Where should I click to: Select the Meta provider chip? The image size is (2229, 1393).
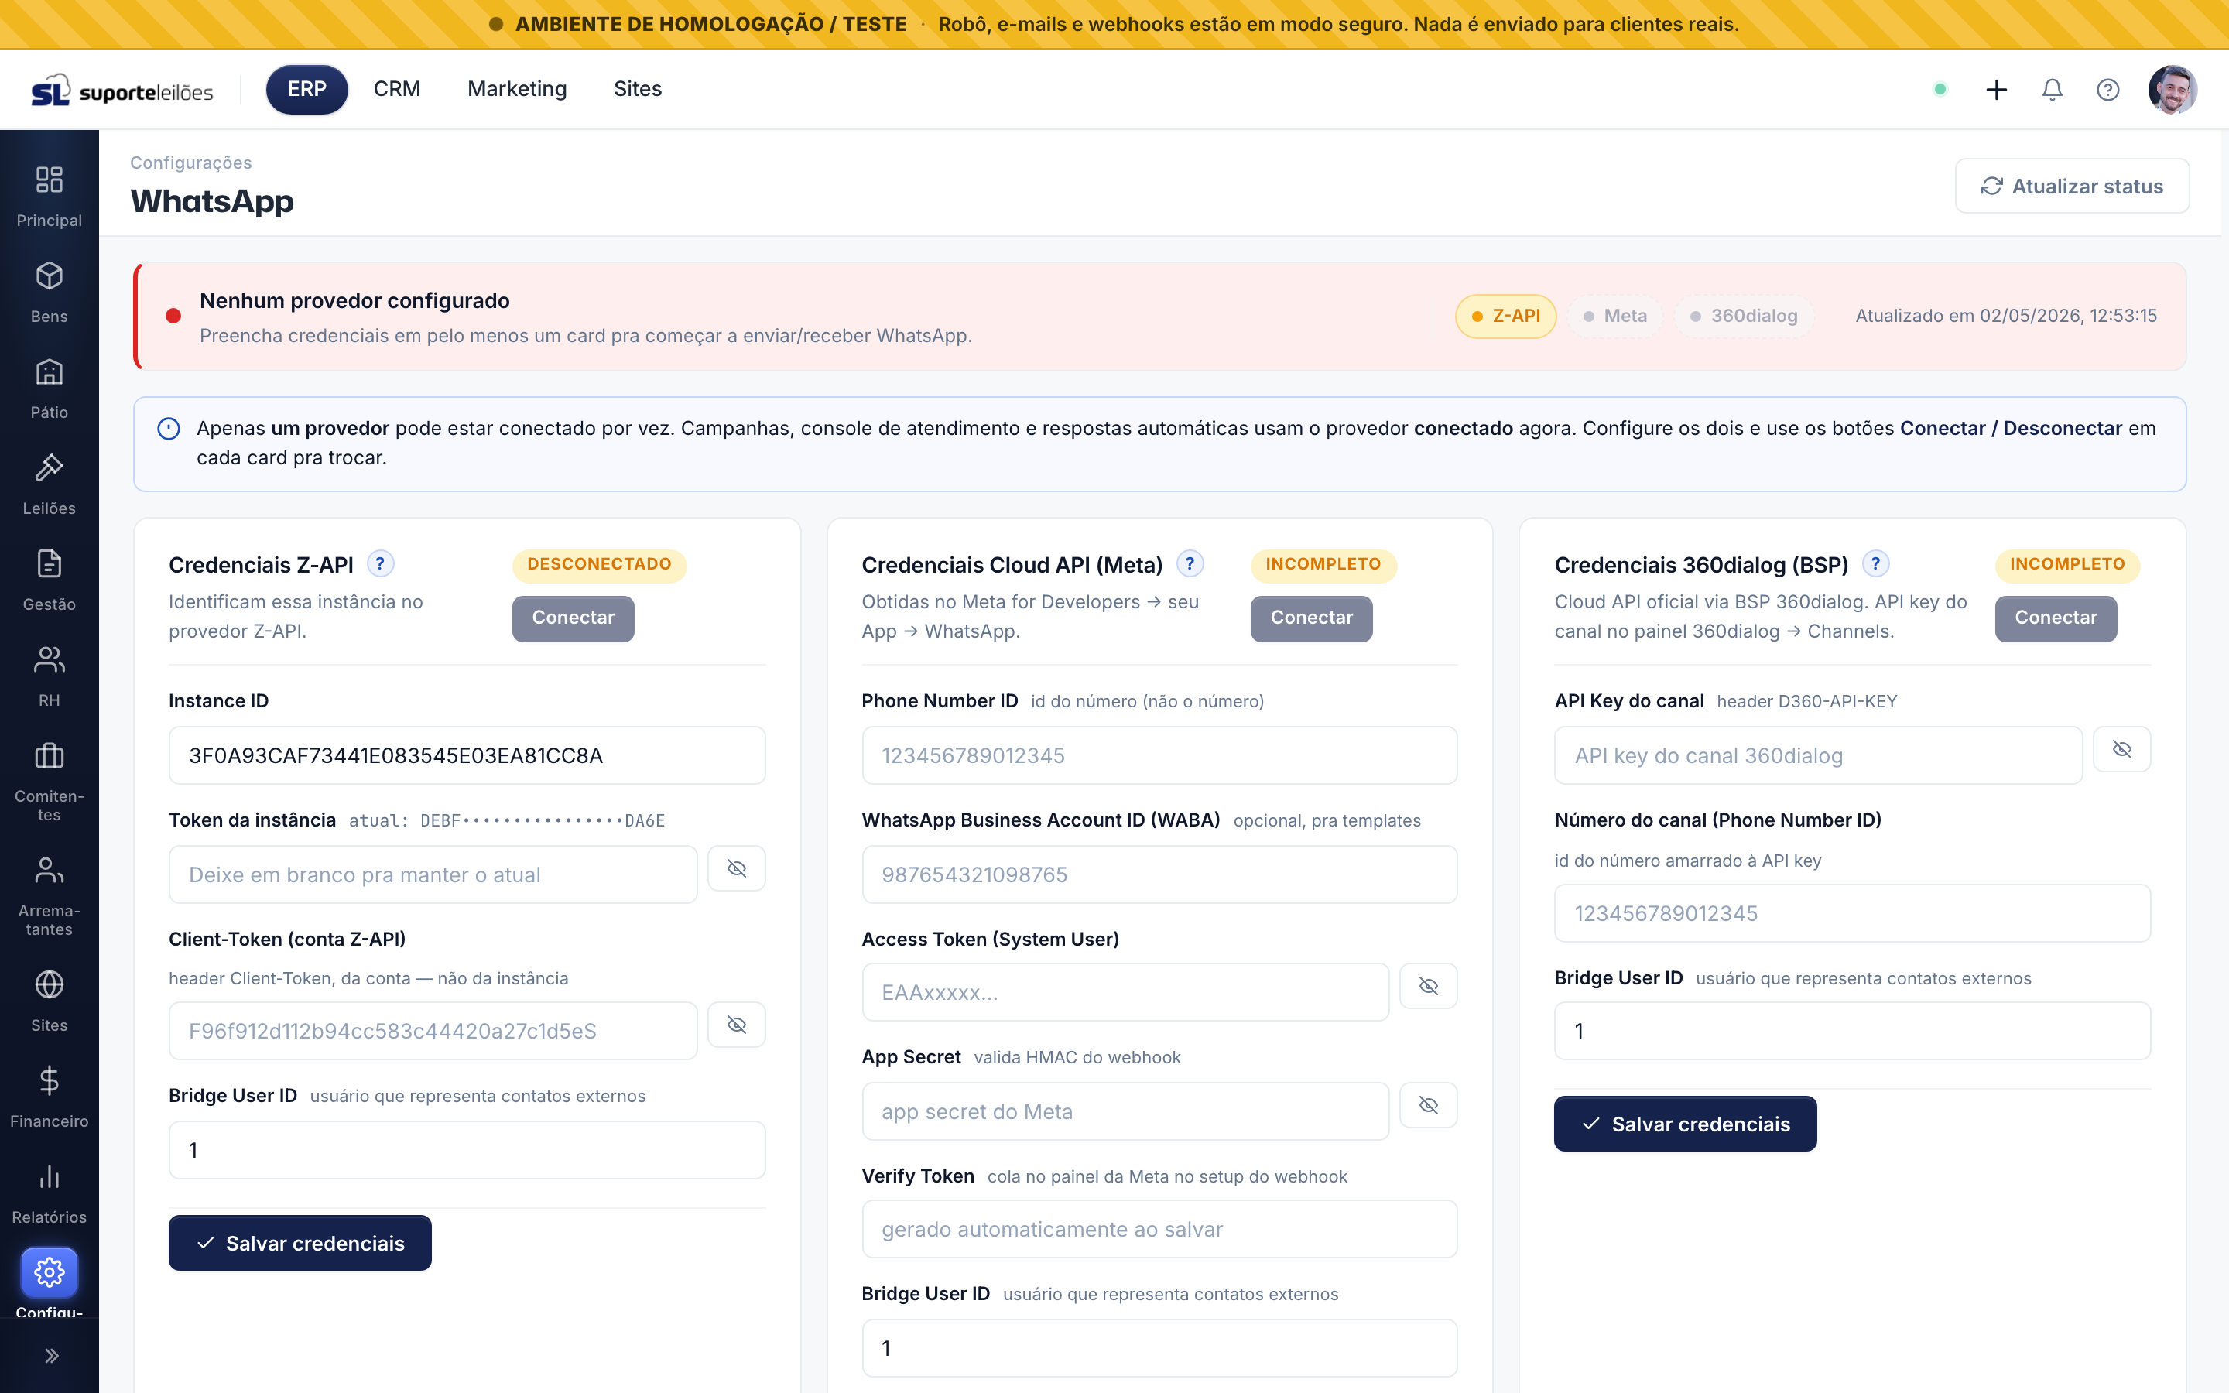[1614, 316]
